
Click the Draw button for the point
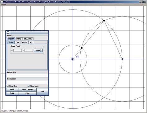[x=38, y=50]
